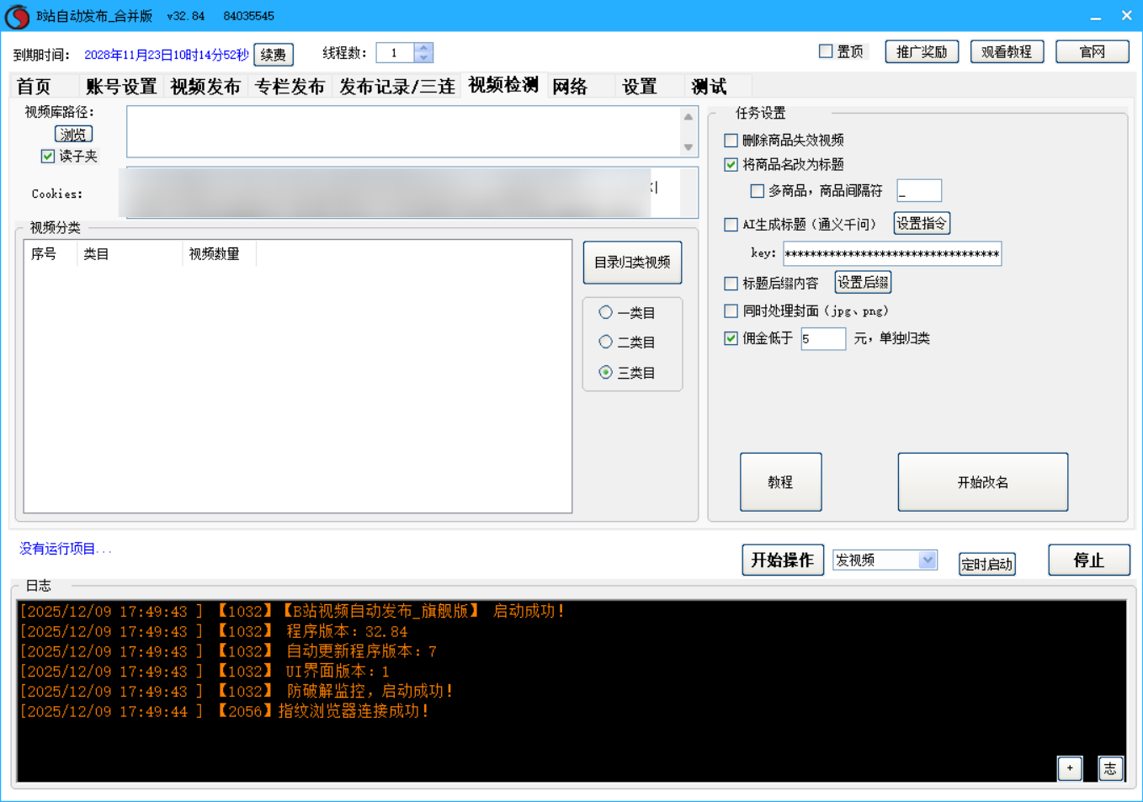Uncheck the 读子夹 checkbox

click(48, 157)
